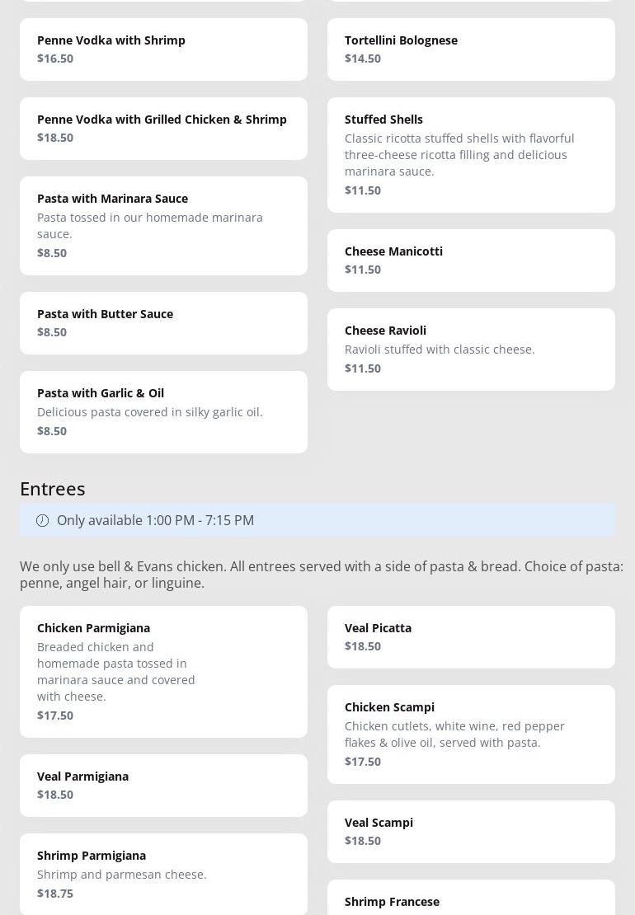Open the Veal Picatta item
Screen dimensions: 635x915
(x=471, y=637)
